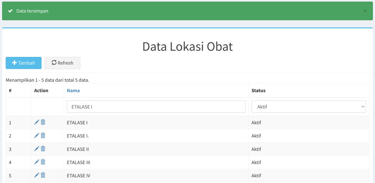Image resolution: width=375 pixels, height=183 pixels.
Task: Edit the ETALASE I row with pencil icon
Action: pos(37,122)
